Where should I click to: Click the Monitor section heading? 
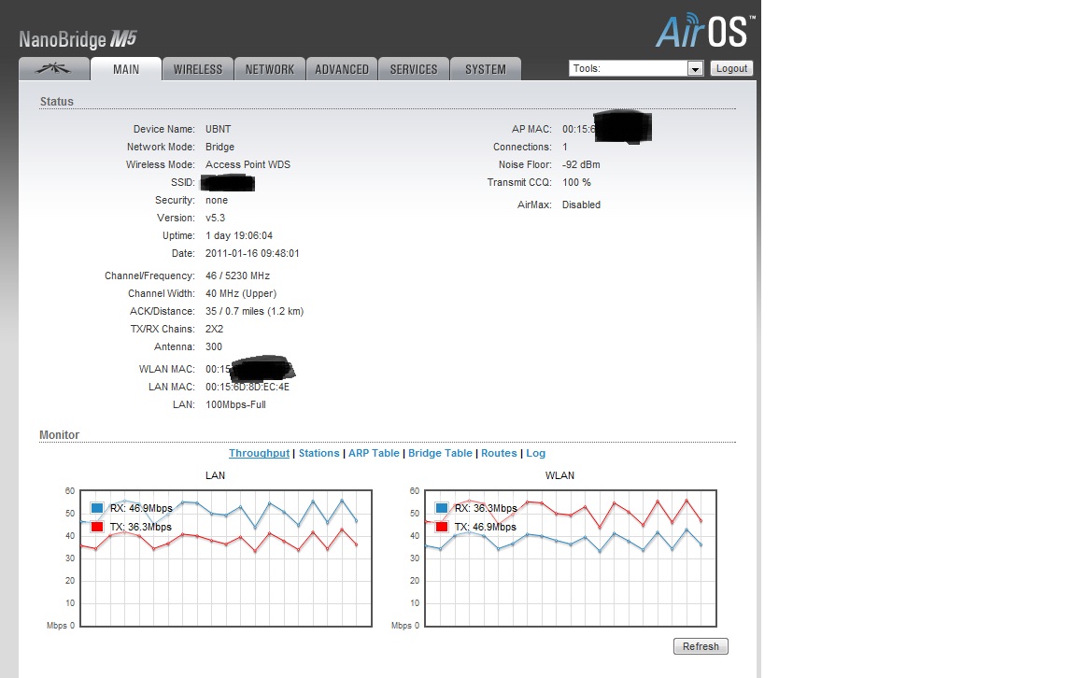pos(59,435)
